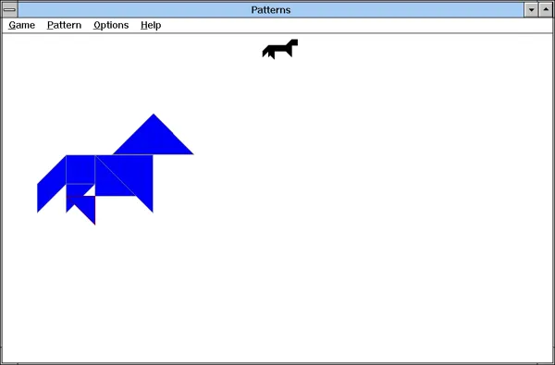Open the Pattern menu

tap(64, 25)
